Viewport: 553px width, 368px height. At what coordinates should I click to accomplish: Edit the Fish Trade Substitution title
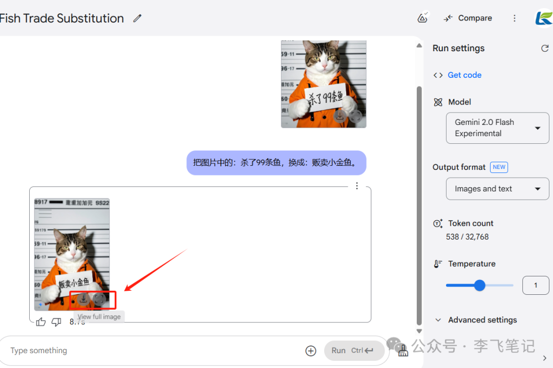click(x=137, y=18)
